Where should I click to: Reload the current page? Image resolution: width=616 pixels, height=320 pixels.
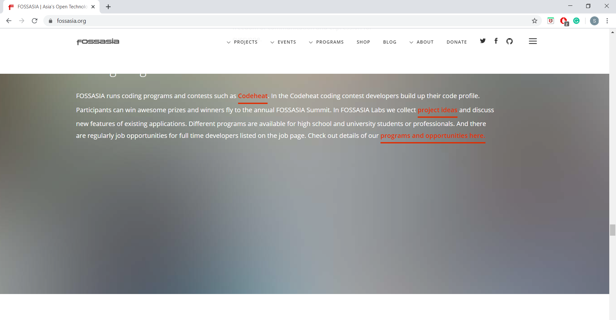pos(34,21)
